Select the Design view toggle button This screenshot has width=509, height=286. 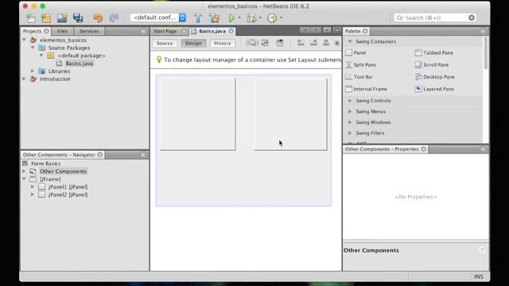point(193,43)
